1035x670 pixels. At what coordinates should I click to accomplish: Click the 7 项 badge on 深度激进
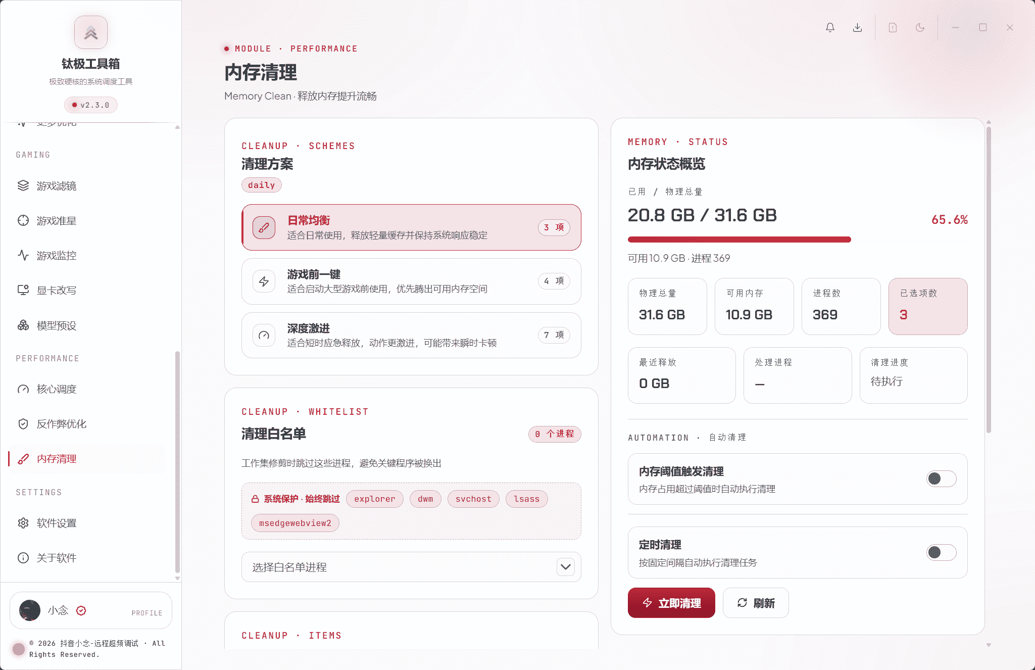pos(554,335)
